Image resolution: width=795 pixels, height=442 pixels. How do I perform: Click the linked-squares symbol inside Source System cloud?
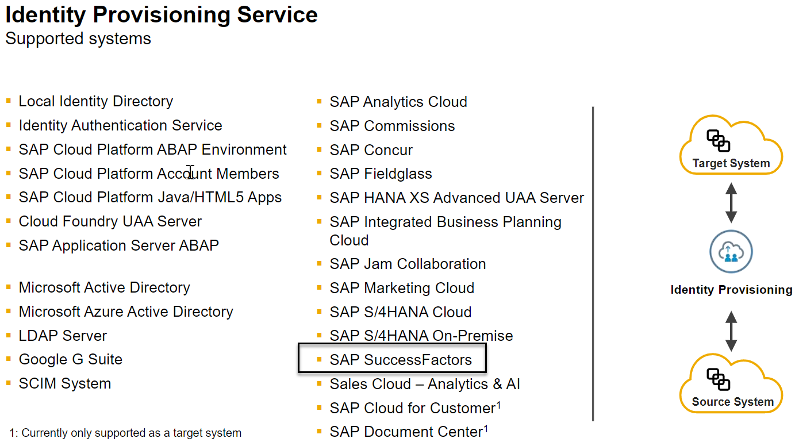coord(718,379)
